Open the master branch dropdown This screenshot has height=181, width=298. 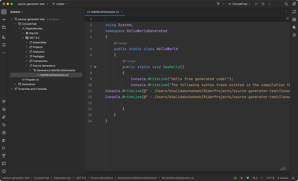(x=60, y=4)
